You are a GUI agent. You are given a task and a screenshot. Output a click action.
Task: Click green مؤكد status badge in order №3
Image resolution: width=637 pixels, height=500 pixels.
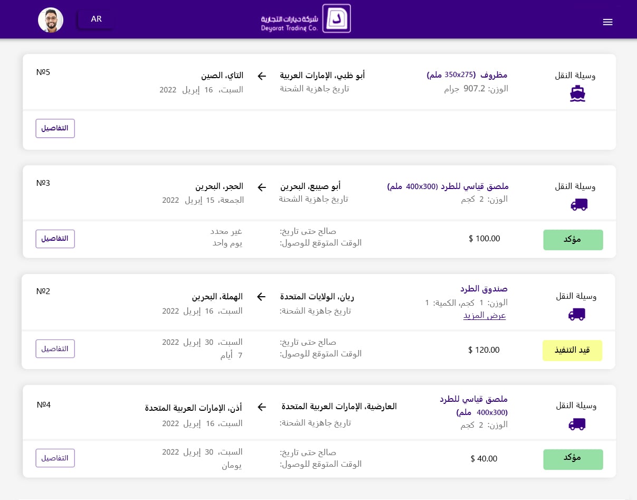pyautogui.click(x=573, y=240)
